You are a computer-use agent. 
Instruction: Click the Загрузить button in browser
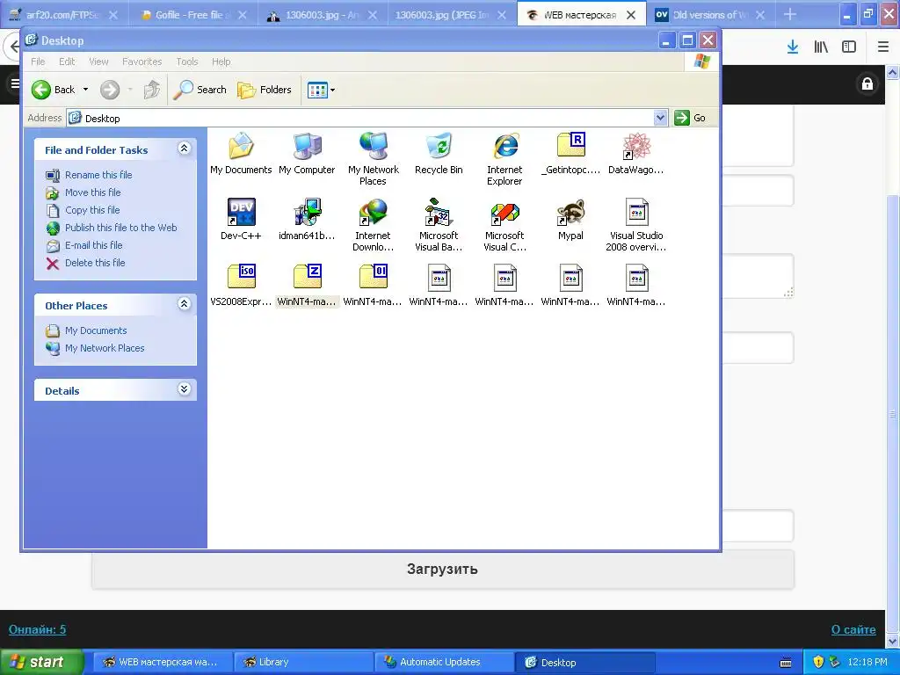(443, 569)
